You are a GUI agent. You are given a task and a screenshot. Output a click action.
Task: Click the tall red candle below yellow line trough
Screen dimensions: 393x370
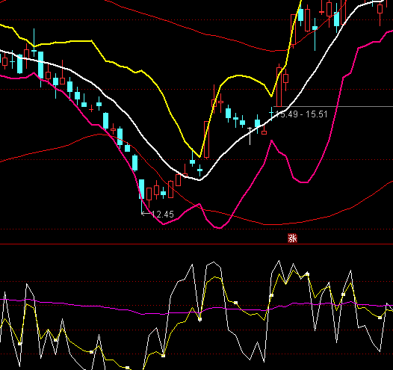[x=206, y=139]
